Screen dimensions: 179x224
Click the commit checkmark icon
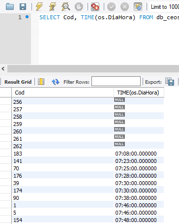coord(111,7)
